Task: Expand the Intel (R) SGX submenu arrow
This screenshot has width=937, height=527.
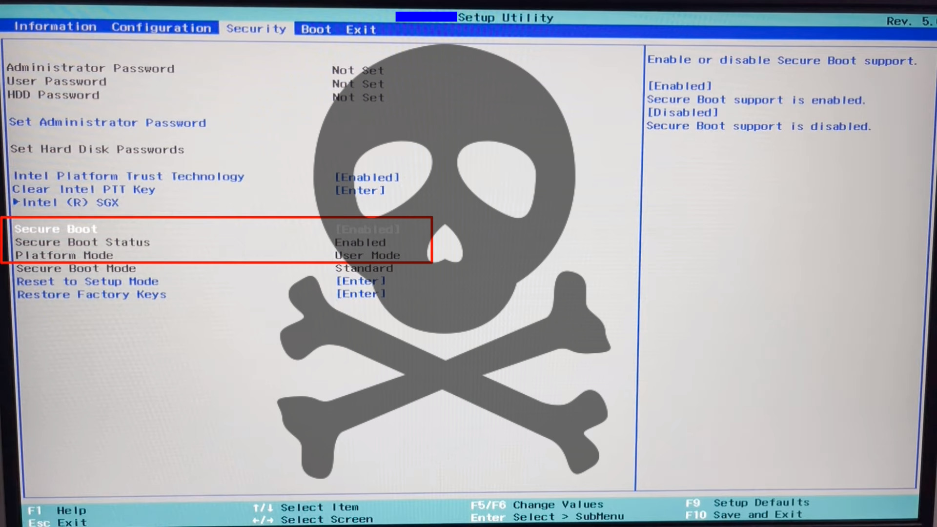Action: tap(17, 202)
